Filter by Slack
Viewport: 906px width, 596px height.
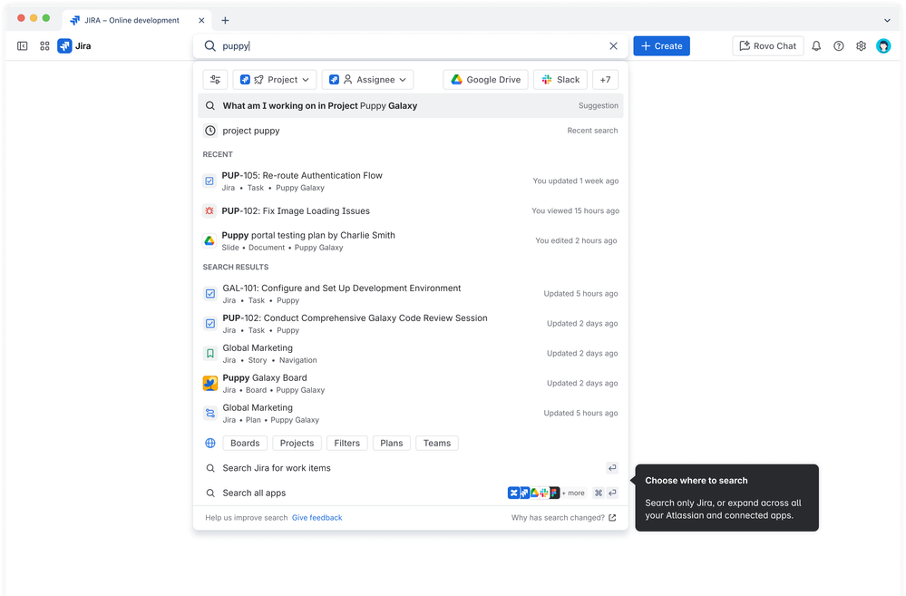pos(560,80)
